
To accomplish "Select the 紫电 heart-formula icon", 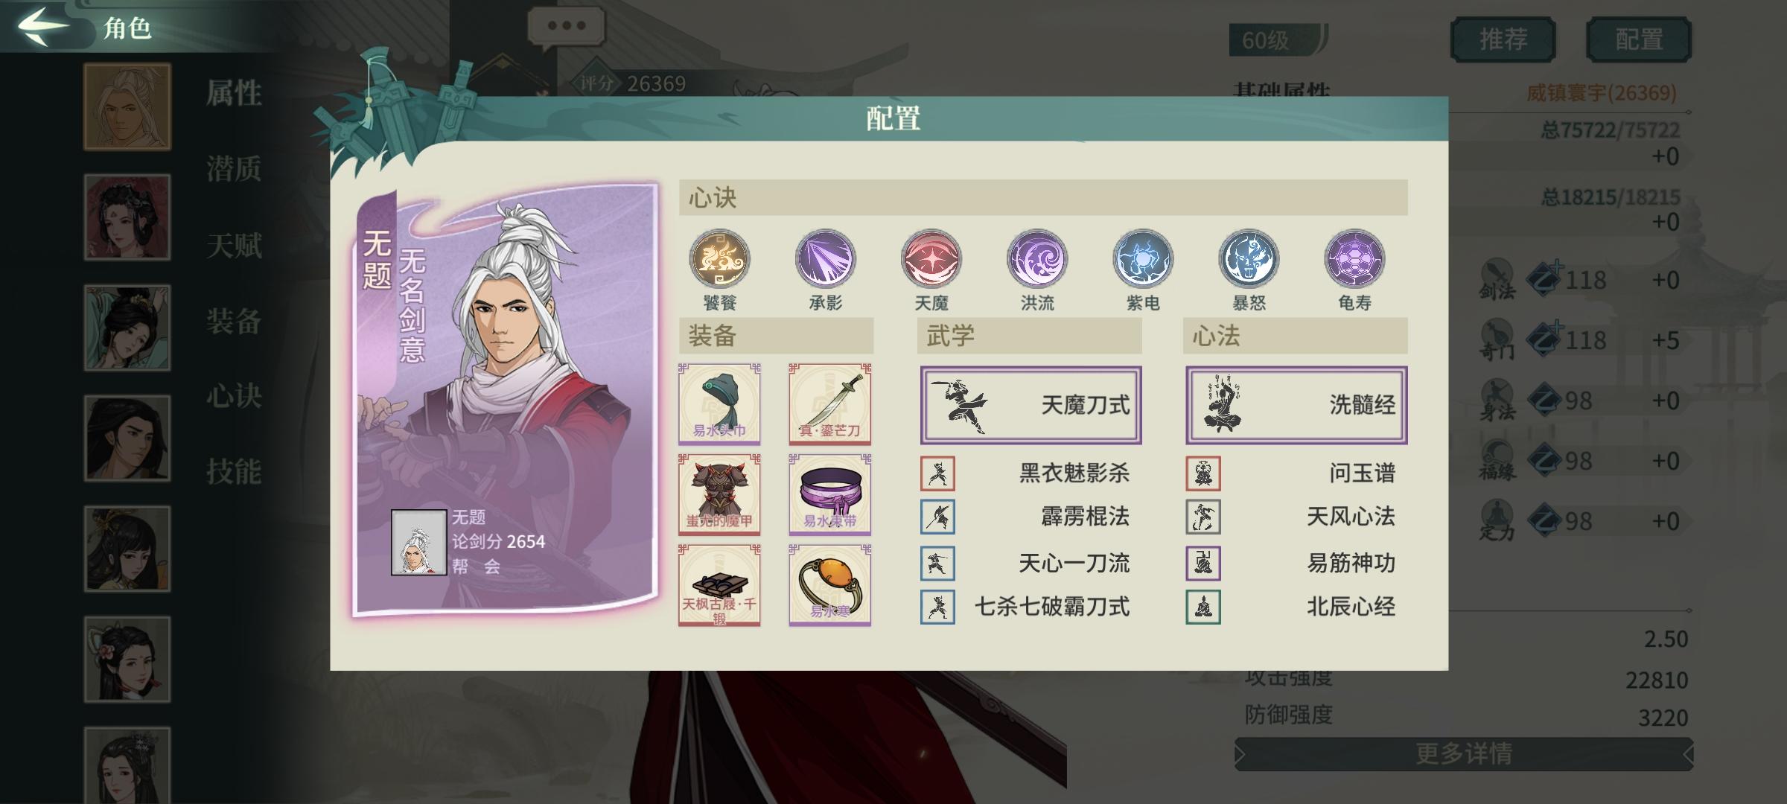I will [x=1142, y=259].
